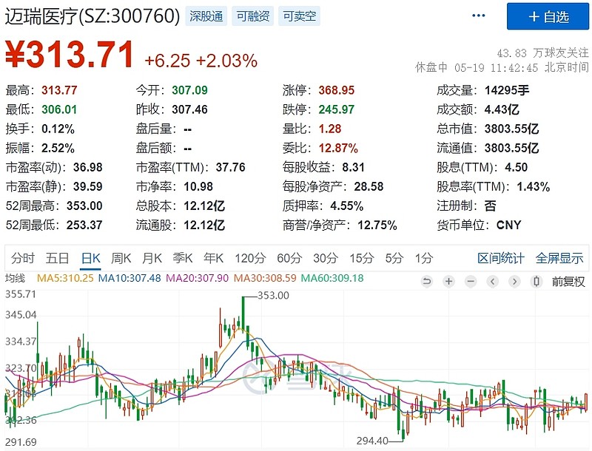Click the 52周最高 value 353.00
Viewport: 592px width, 451px height.
tap(84, 206)
